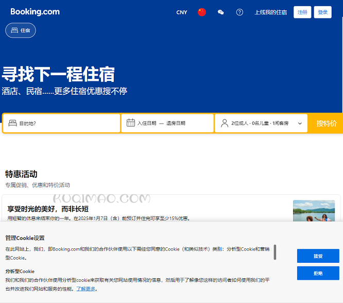Click the 注册 register button
The image size is (343, 303).
point(302,12)
